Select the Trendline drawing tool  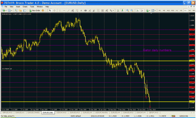pyautogui.click(x=68, y=11)
